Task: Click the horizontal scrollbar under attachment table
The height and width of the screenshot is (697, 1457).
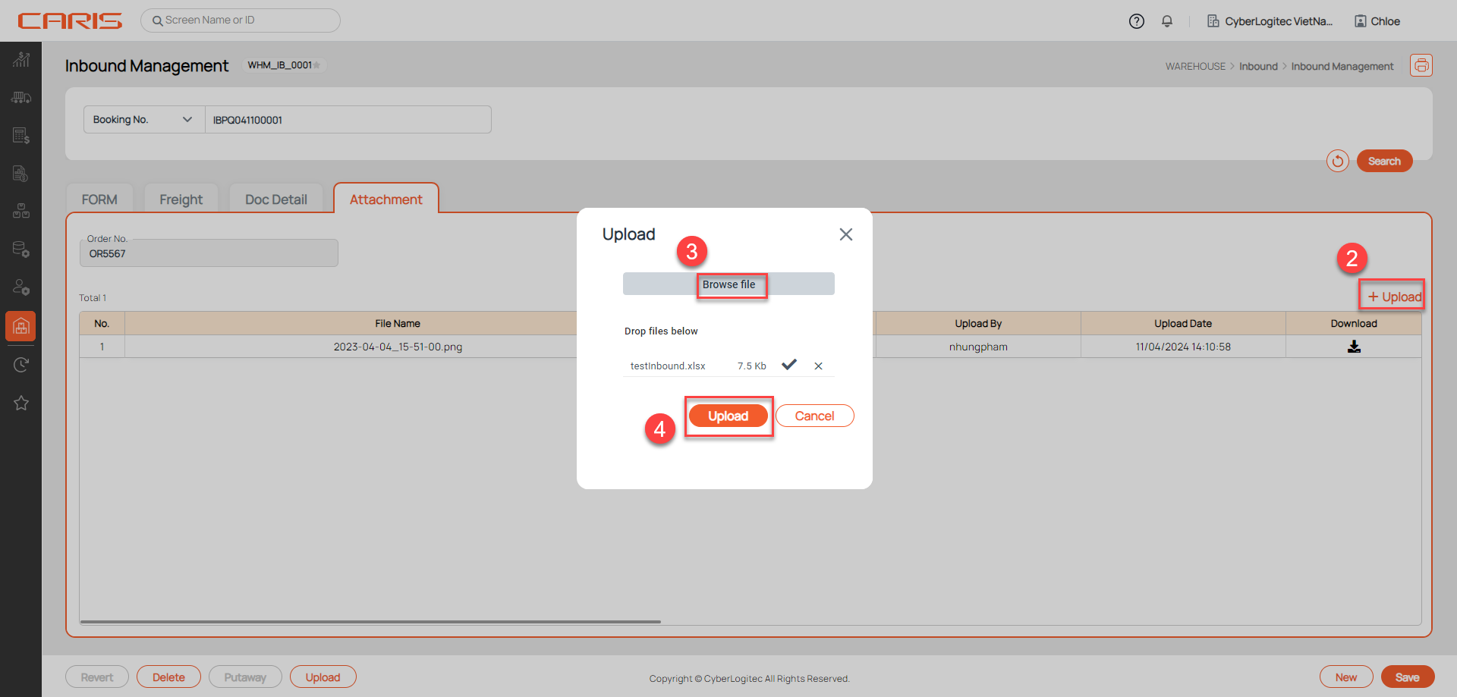Action: 370,622
